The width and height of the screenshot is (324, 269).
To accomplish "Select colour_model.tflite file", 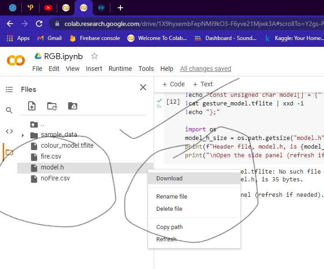I will click(x=85, y=146).
